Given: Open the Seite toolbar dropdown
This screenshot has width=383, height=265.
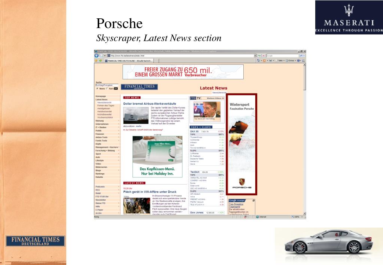Looking at the screenshot, I should click(x=280, y=61).
